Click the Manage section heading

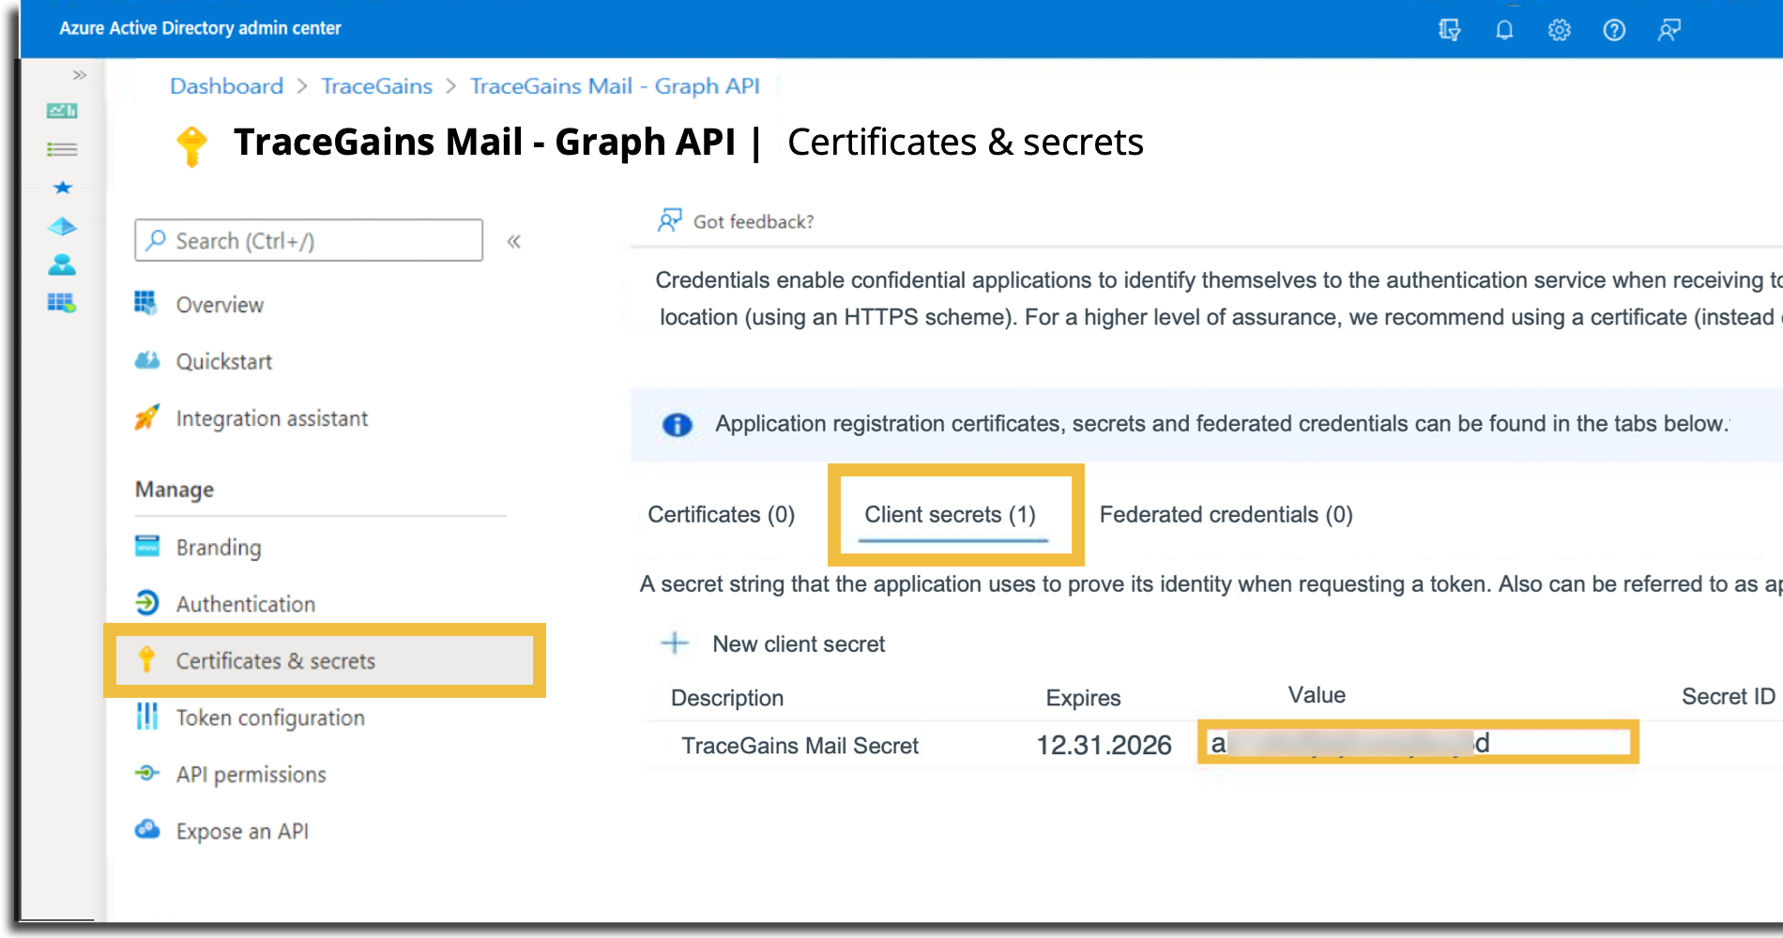175,490
